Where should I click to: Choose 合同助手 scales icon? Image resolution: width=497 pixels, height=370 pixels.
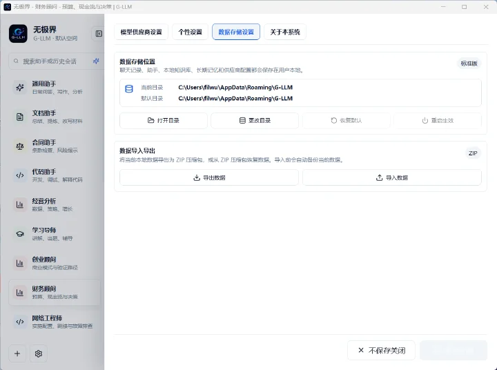click(20, 146)
